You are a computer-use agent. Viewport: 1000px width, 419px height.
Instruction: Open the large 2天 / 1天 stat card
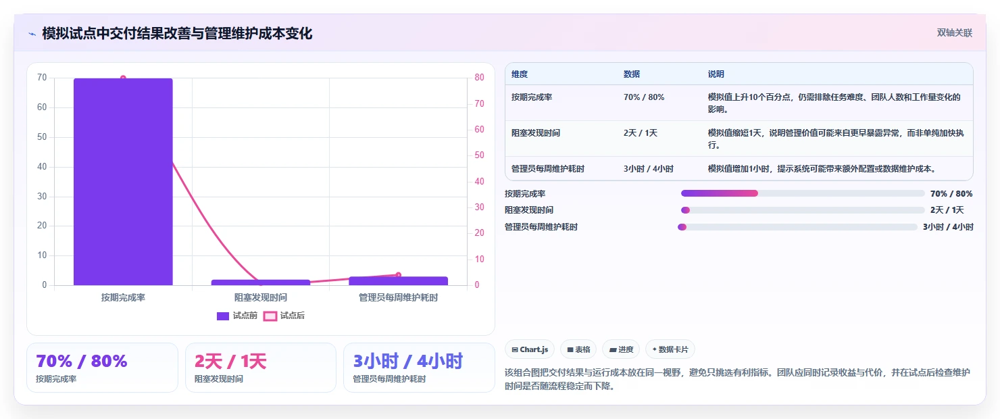261,368
